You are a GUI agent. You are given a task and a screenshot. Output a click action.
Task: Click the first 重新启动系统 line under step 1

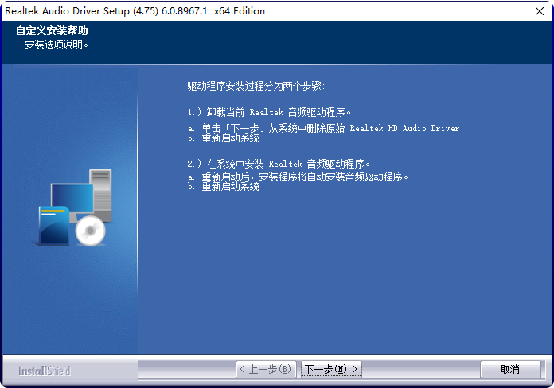224,138
